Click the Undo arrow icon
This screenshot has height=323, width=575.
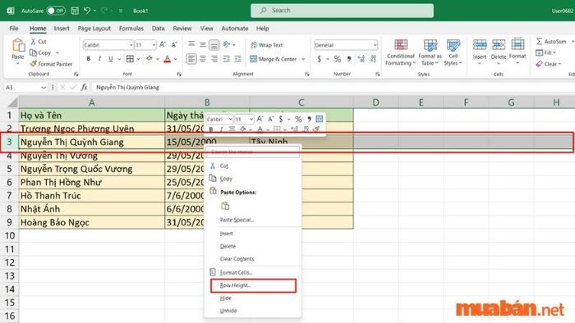87,11
